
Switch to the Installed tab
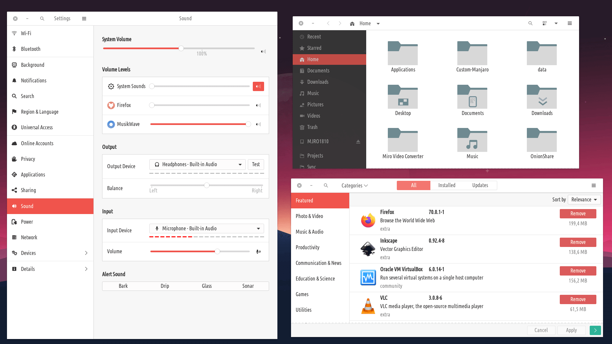447,185
